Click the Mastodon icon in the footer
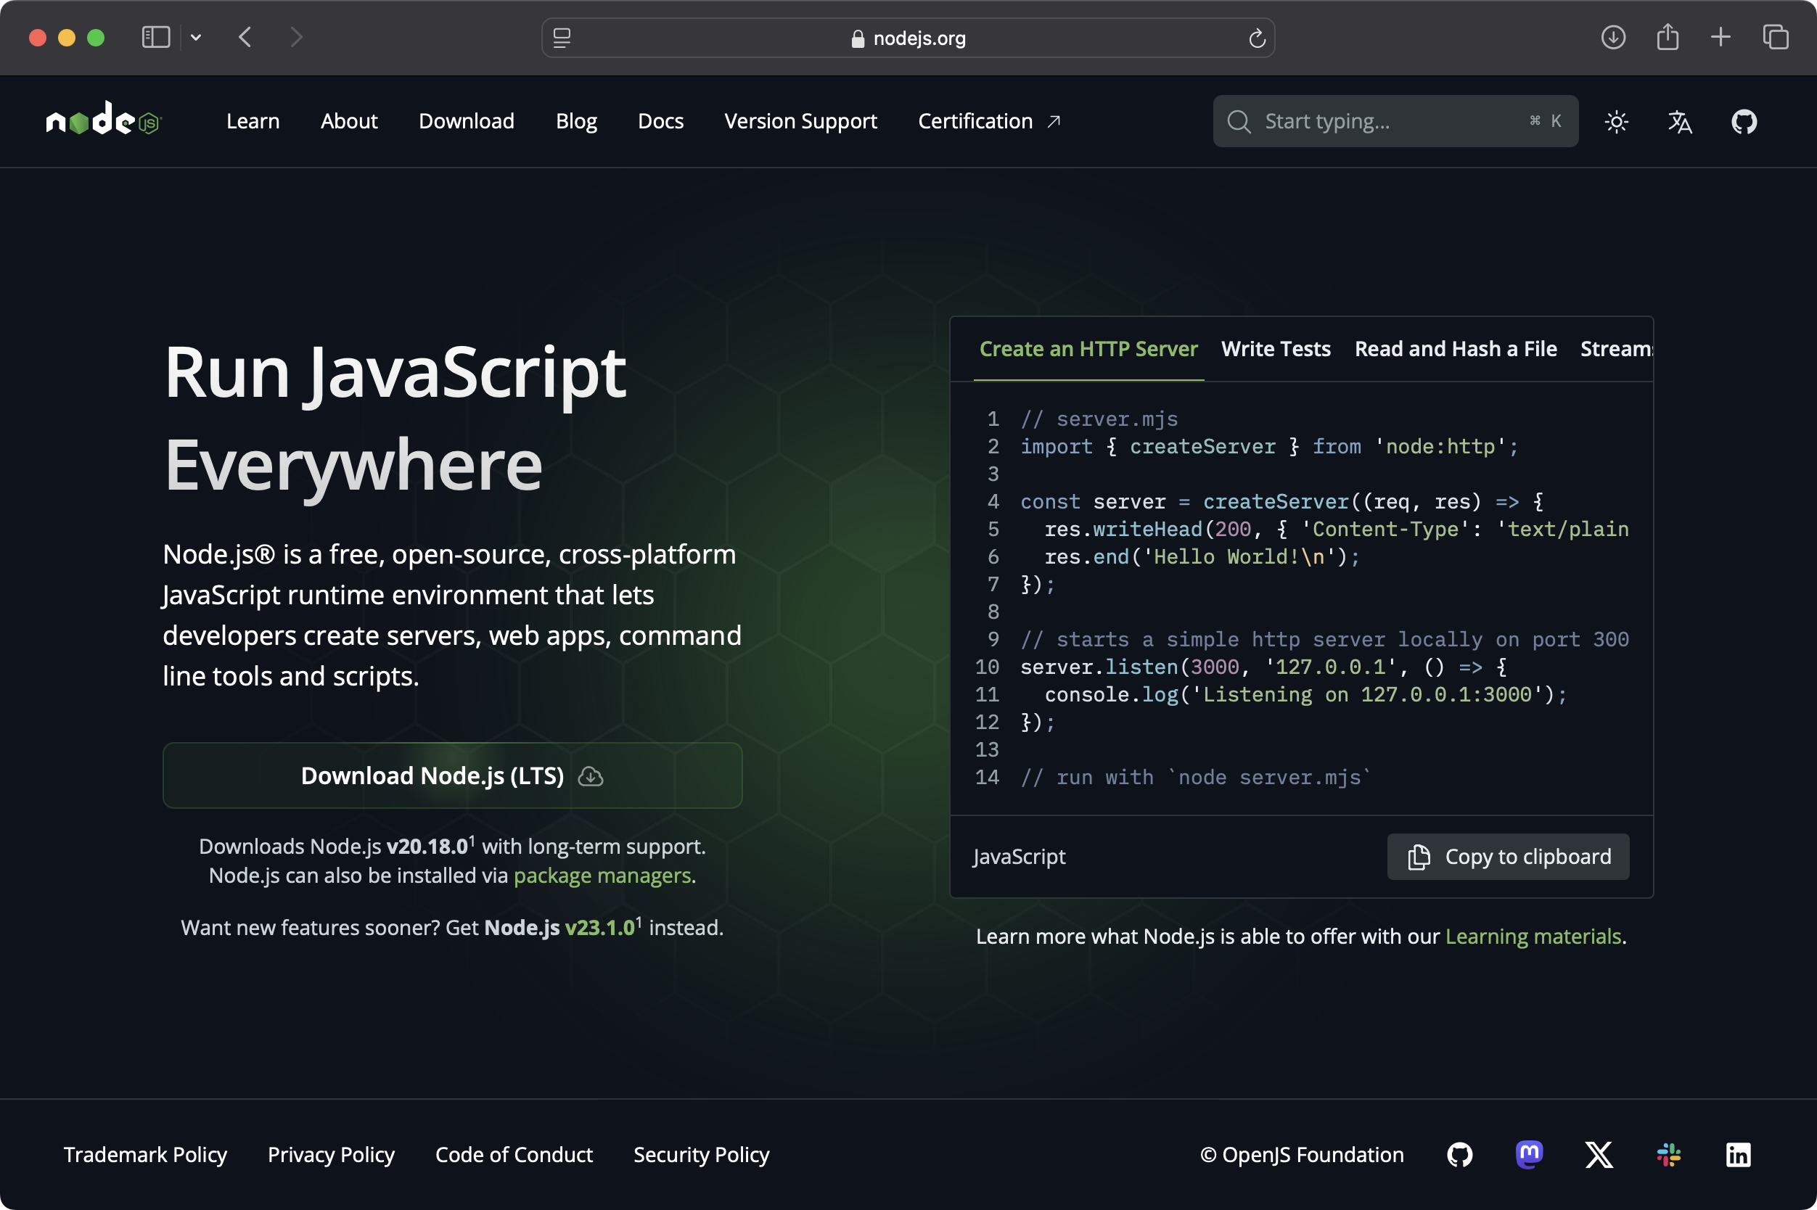1817x1210 pixels. click(1528, 1153)
